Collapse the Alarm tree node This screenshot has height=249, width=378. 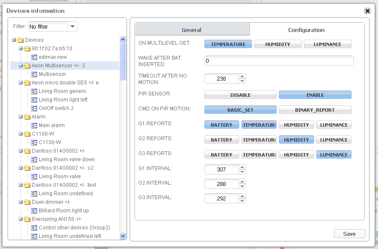21,117
